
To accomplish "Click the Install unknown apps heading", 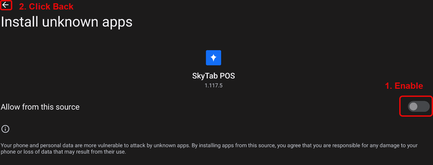I will (x=67, y=22).
